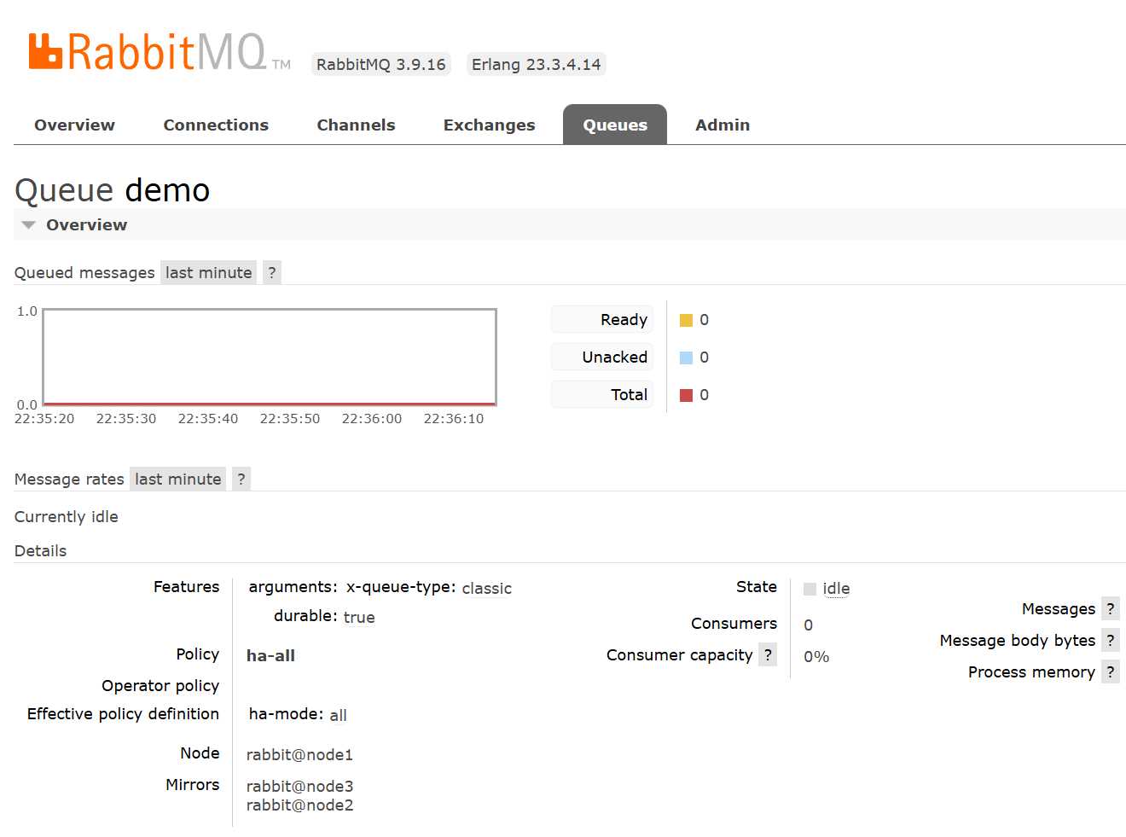Show help for Consumer capacity
Screen dimensions: 1126x837
768,654
